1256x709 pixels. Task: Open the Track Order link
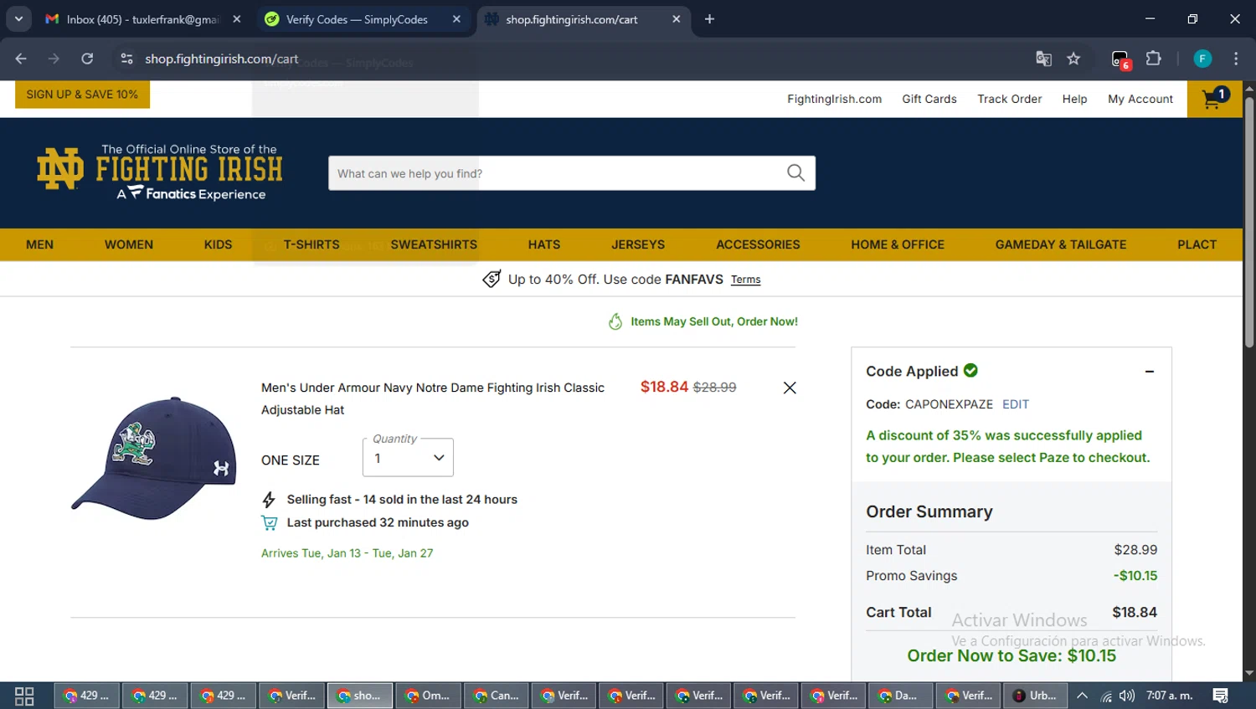tap(1010, 99)
